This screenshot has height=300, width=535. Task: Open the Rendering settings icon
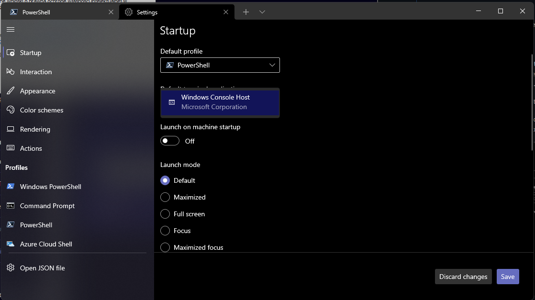(x=10, y=129)
